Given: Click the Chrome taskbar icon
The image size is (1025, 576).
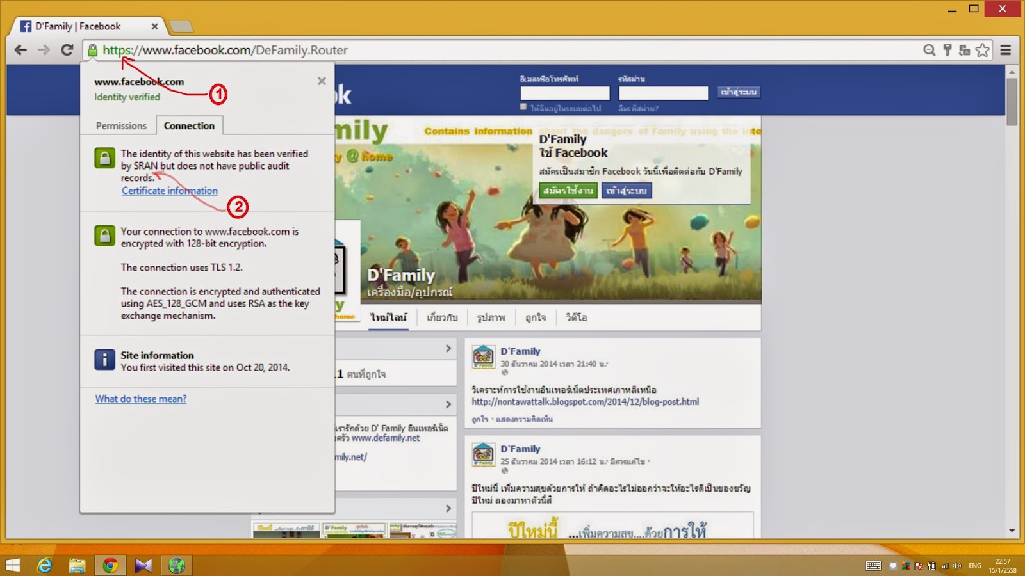Looking at the screenshot, I should point(110,565).
